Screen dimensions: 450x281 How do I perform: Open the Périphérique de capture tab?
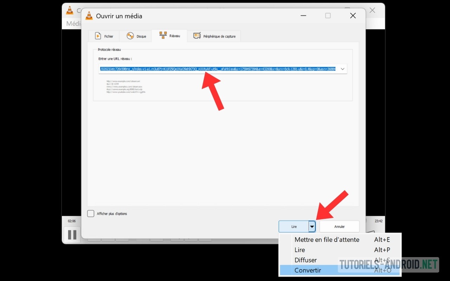click(214, 36)
